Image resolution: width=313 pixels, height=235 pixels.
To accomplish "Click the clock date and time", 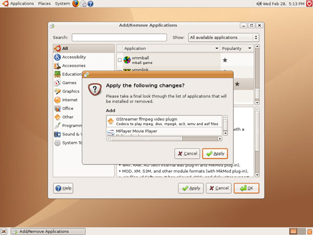I will click(283, 3).
